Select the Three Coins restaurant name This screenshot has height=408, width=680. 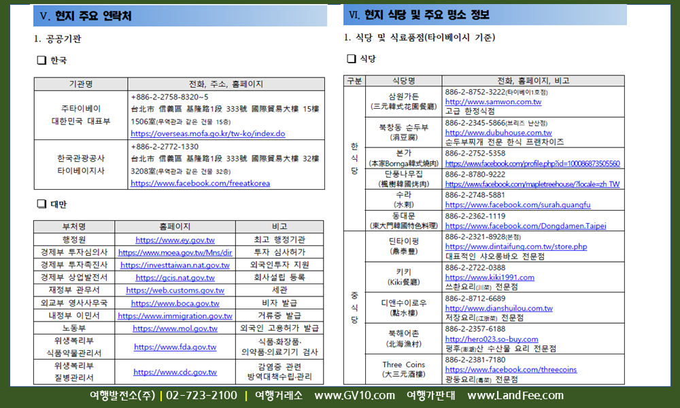404,364
